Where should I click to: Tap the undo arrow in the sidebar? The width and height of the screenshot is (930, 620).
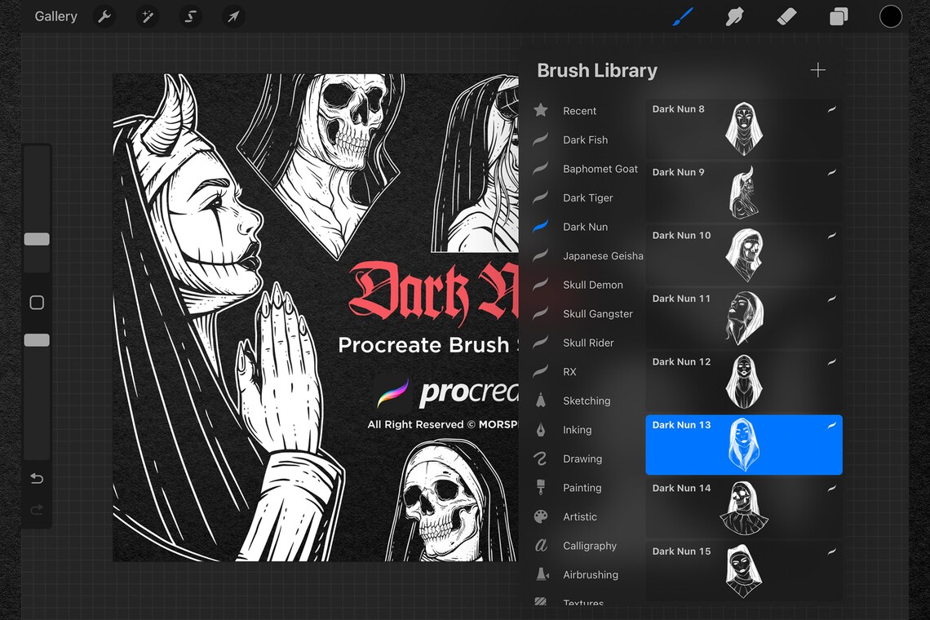[x=36, y=479]
